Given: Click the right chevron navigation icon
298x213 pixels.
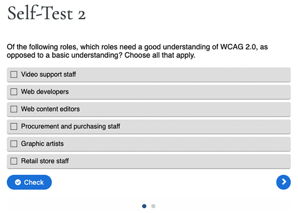Looking at the screenshot, I should point(283,182).
